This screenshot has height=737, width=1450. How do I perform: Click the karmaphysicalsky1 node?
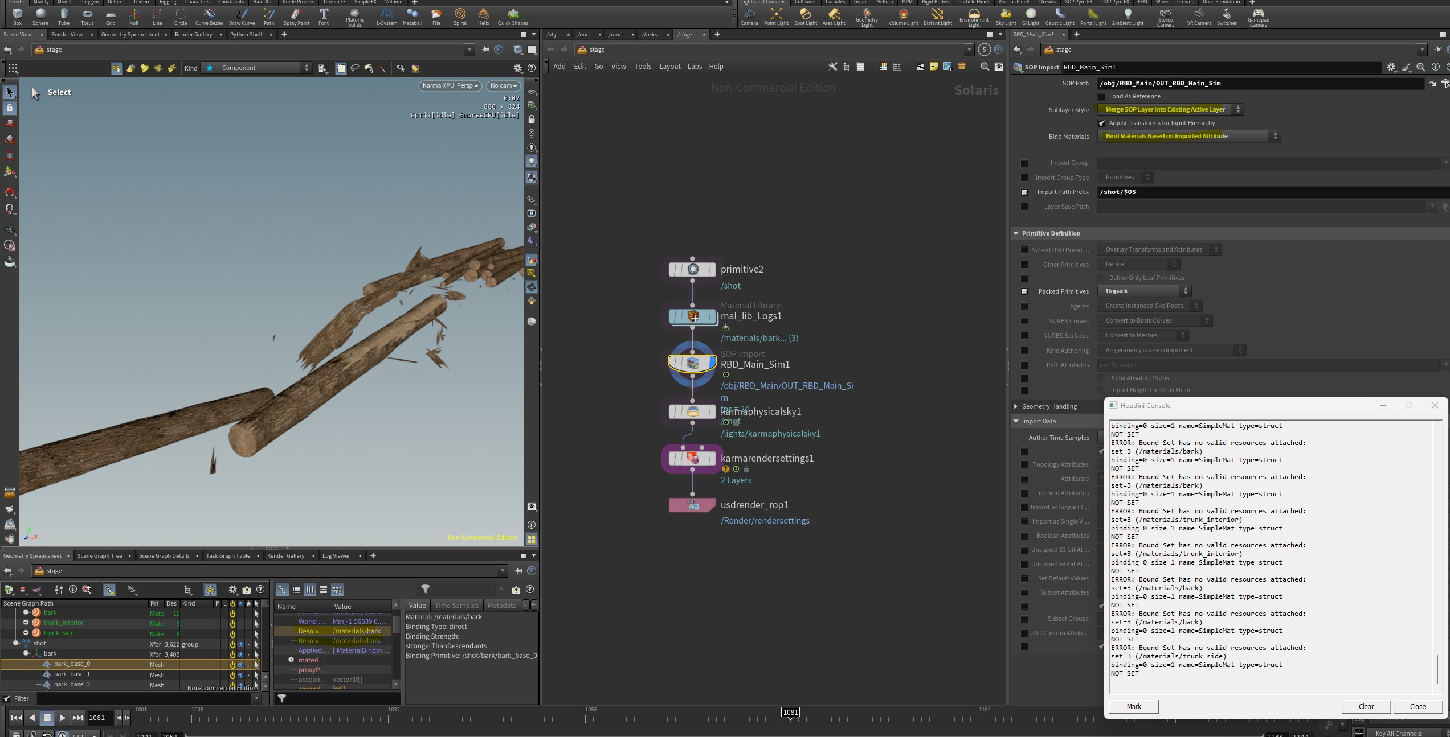(x=692, y=411)
